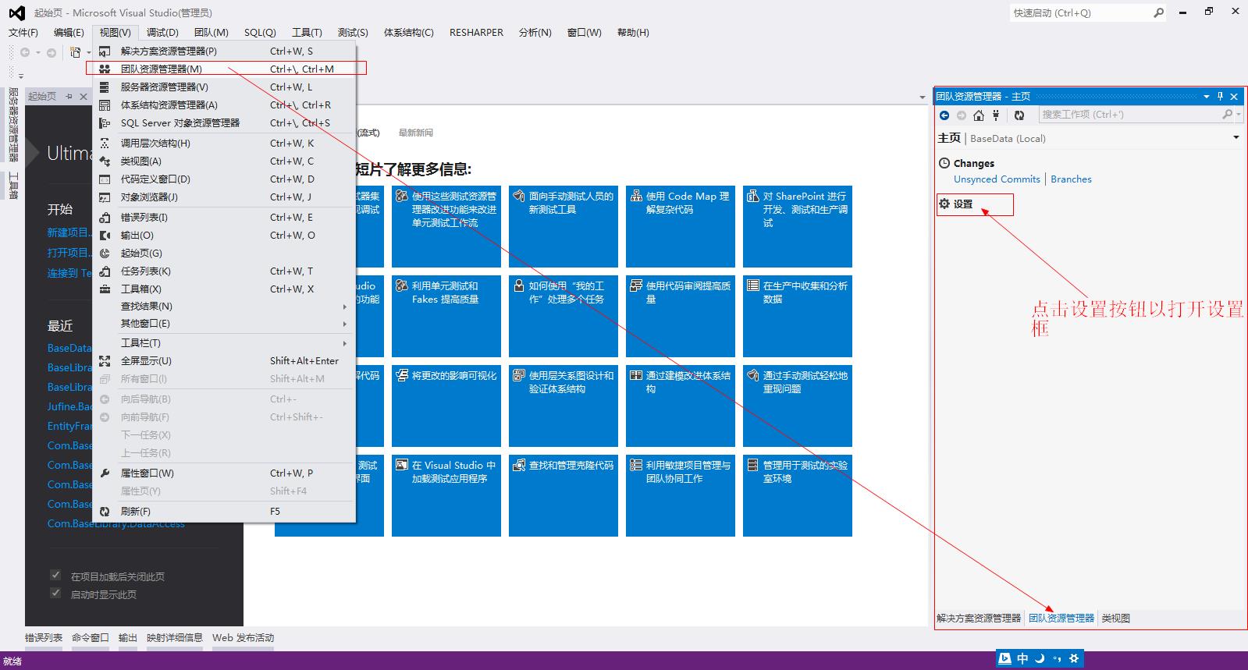Click the SQL Server 对象资源管理器 icon
The image size is (1248, 670).
tap(105, 122)
